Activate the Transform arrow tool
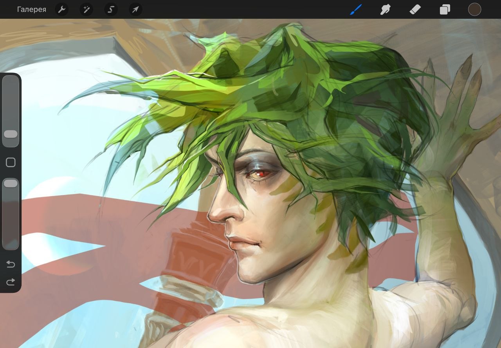The image size is (501, 348). [x=135, y=9]
